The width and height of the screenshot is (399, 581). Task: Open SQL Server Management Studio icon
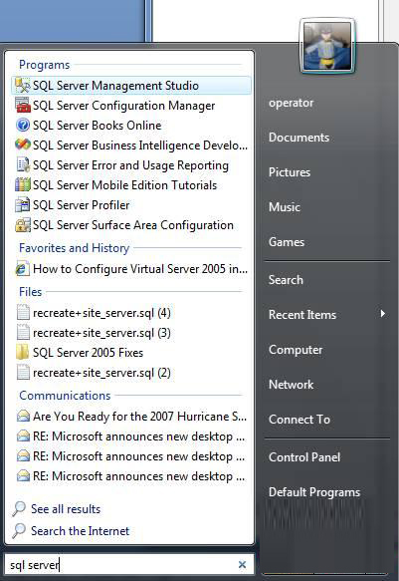[x=22, y=86]
